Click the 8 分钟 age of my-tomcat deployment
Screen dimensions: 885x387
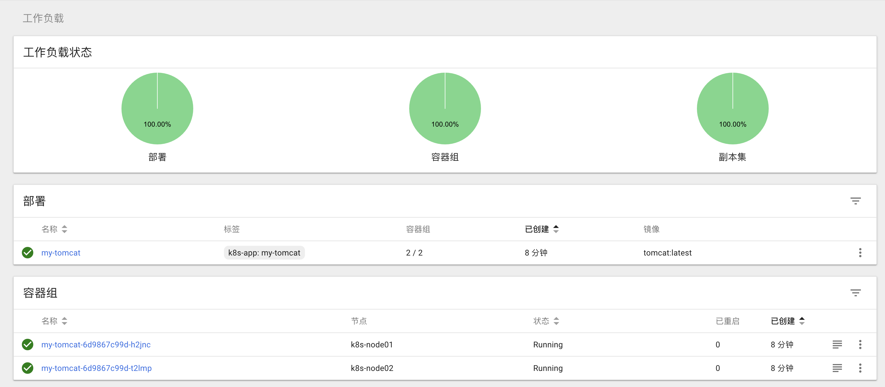536,253
